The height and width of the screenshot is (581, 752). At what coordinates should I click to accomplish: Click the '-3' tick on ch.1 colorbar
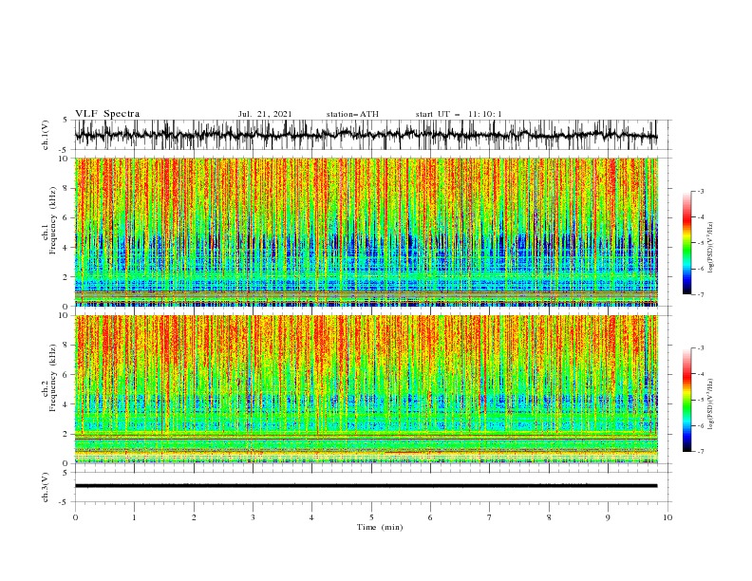(701, 191)
